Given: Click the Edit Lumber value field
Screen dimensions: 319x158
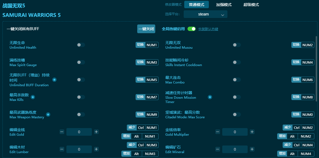Looking at the screenshot, I should tap(79, 149).
